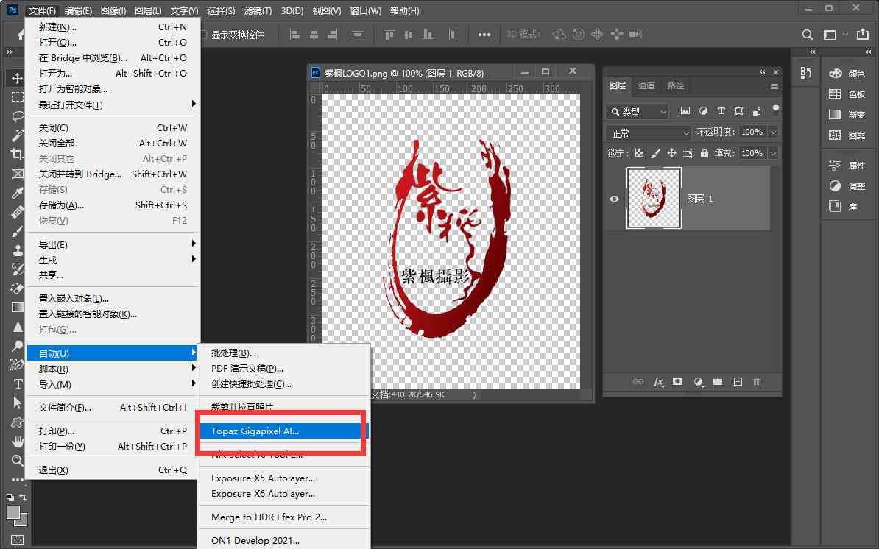Screen dimensions: 879x549
Task: Turn layer filtering switch on or off
Action: click(x=776, y=110)
